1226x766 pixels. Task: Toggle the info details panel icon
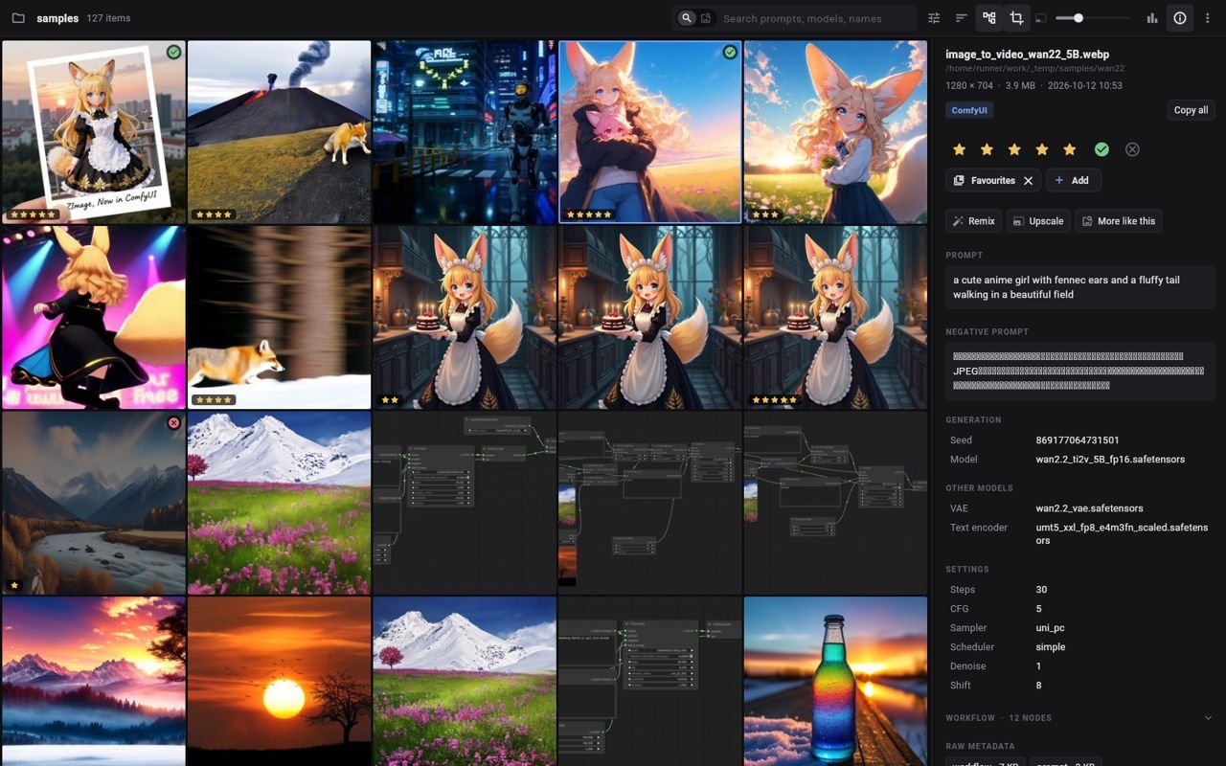tap(1180, 18)
